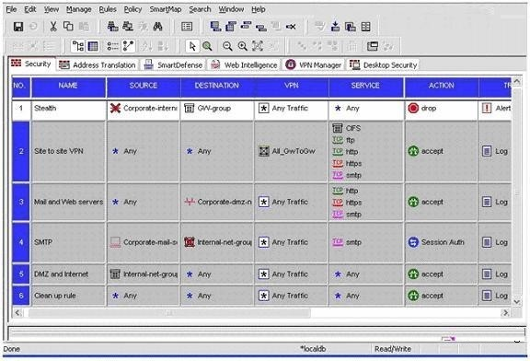Click the green magnifier zoom tool

point(207,46)
